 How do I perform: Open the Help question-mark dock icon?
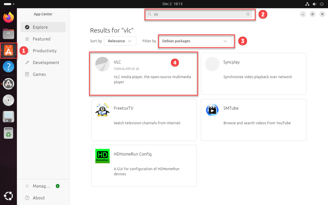(x=8, y=67)
